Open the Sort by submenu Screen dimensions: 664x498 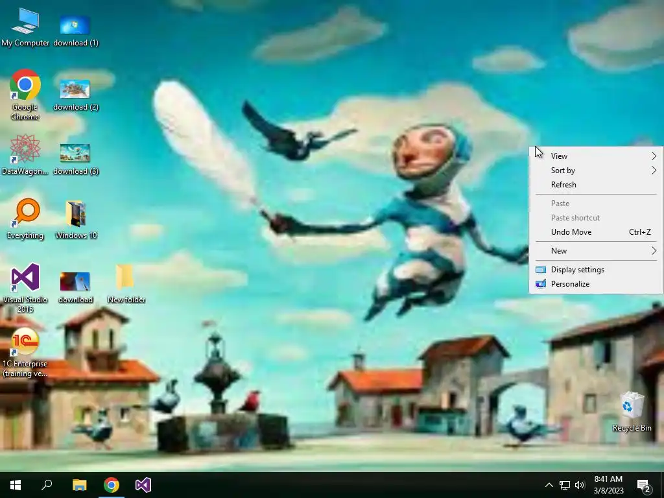(x=597, y=171)
